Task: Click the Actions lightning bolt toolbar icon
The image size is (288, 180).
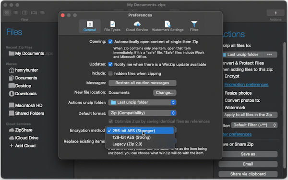Action: (x=276, y=13)
